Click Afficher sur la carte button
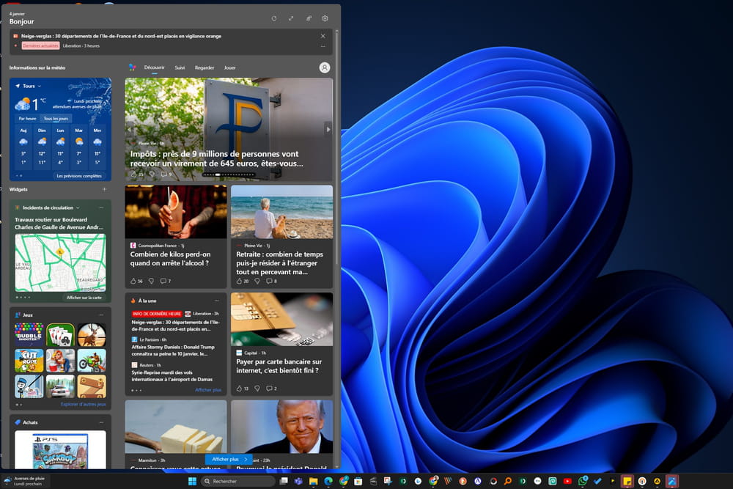Viewport: 733px width, 489px height. point(84,298)
